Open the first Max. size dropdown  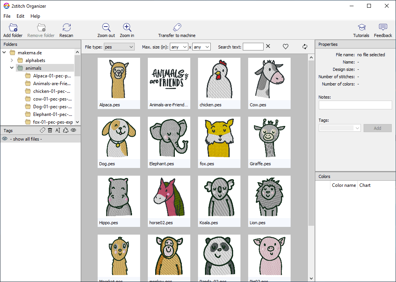click(x=179, y=47)
